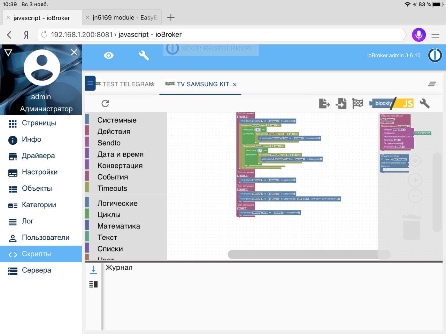Viewport: 446px width, 334px height.
Task: Click the reload script icon
Action: point(105,103)
